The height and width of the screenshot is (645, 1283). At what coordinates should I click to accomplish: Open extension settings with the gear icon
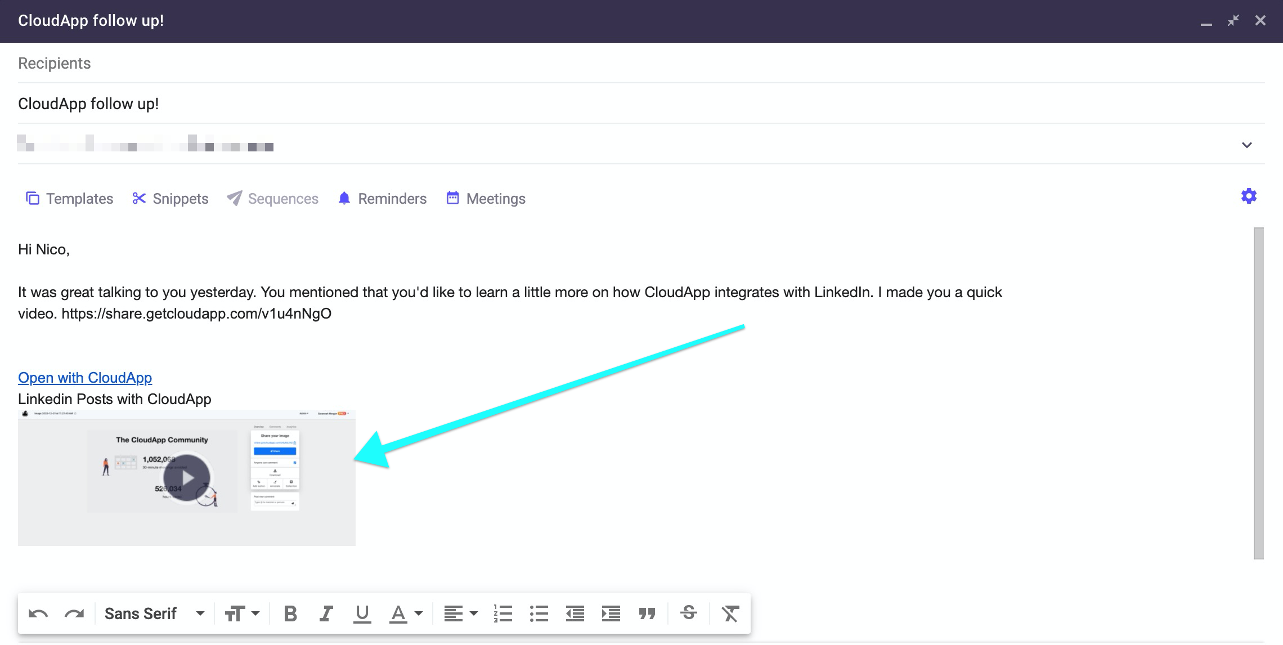(1248, 196)
